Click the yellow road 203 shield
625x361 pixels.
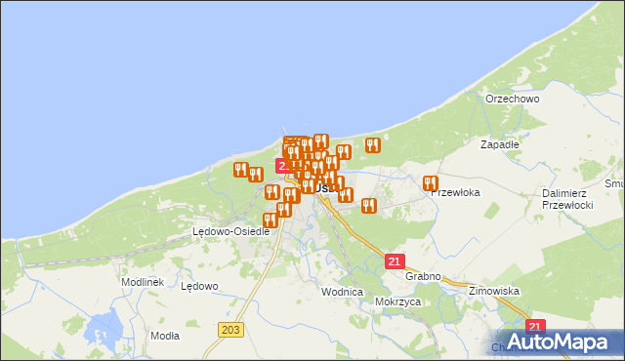[x=230, y=330]
